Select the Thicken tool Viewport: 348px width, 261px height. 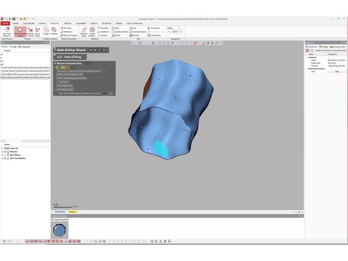135,35
